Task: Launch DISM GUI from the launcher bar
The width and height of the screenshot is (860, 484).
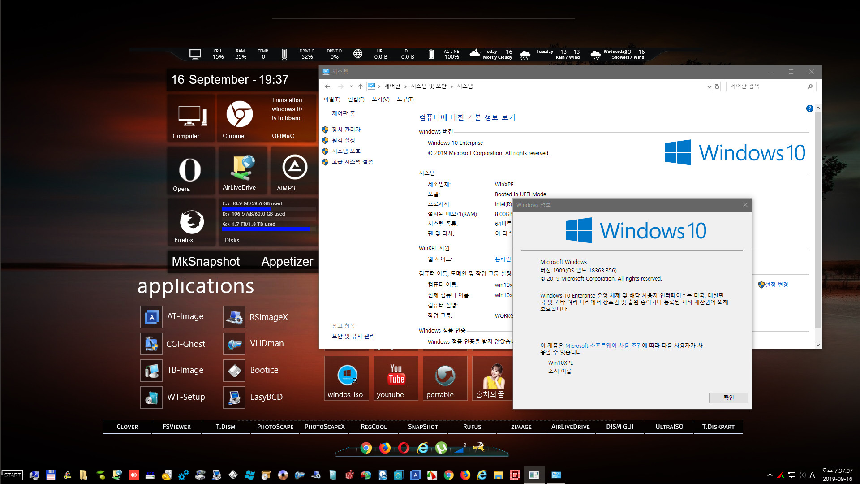Action: (x=620, y=427)
